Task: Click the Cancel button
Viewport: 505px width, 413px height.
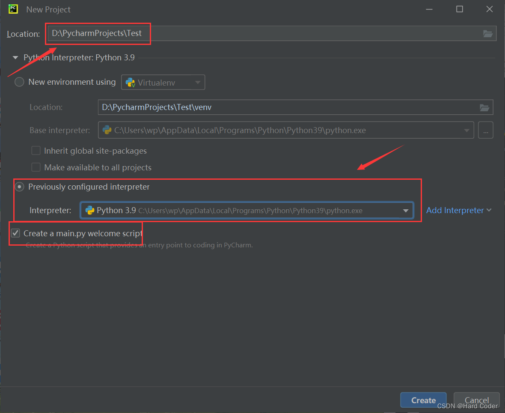Action: (x=477, y=400)
